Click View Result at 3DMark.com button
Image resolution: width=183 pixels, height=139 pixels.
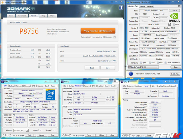(98, 31)
